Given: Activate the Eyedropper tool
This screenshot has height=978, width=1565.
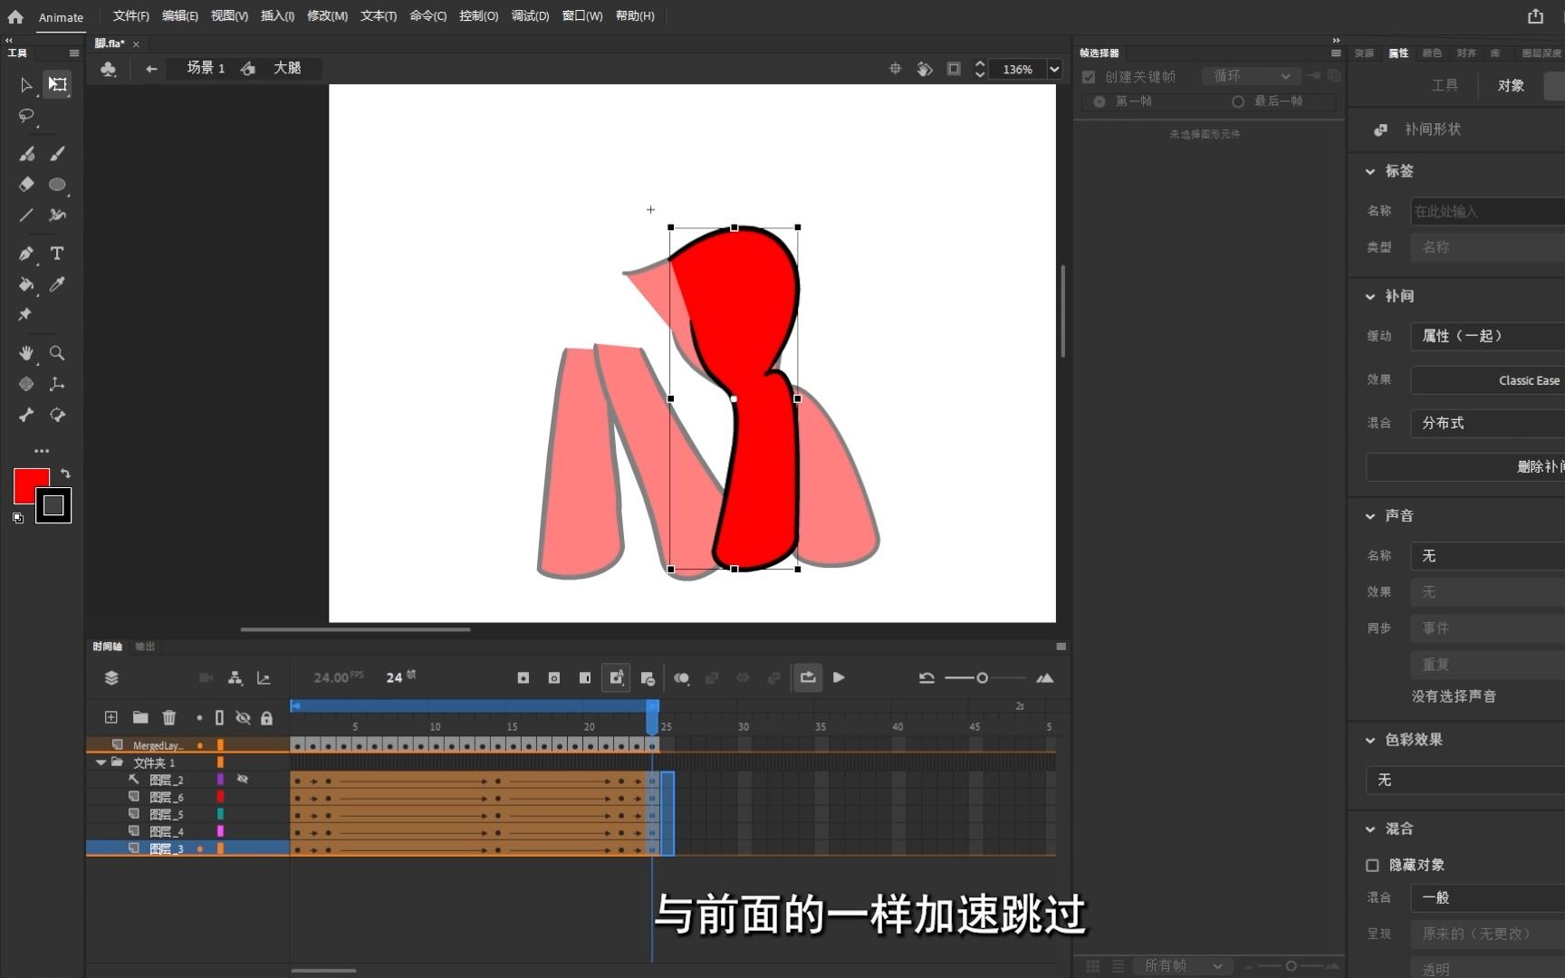Looking at the screenshot, I should point(57,284).
